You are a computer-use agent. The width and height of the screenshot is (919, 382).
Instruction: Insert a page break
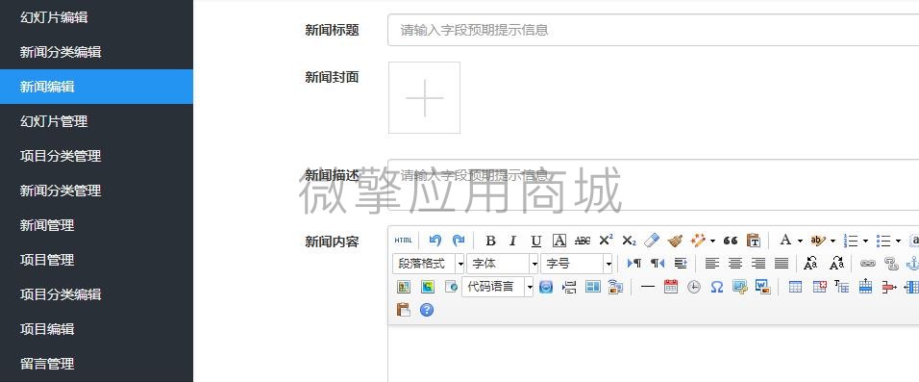coord(569,287)
